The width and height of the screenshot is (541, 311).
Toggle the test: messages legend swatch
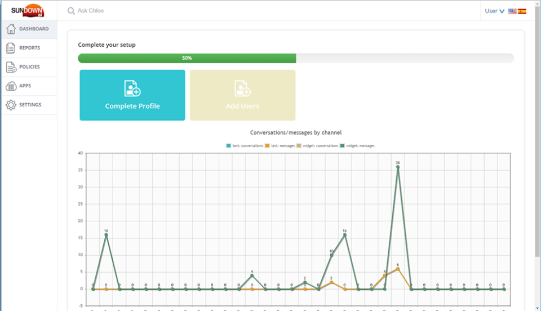tap(267, 146)
